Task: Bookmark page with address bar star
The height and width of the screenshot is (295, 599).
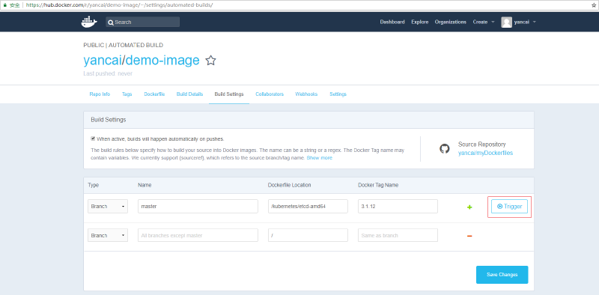Action: point(594,5)
